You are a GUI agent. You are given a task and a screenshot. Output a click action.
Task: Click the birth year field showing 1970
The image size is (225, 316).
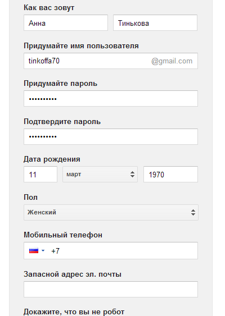[x=170, y=175]
